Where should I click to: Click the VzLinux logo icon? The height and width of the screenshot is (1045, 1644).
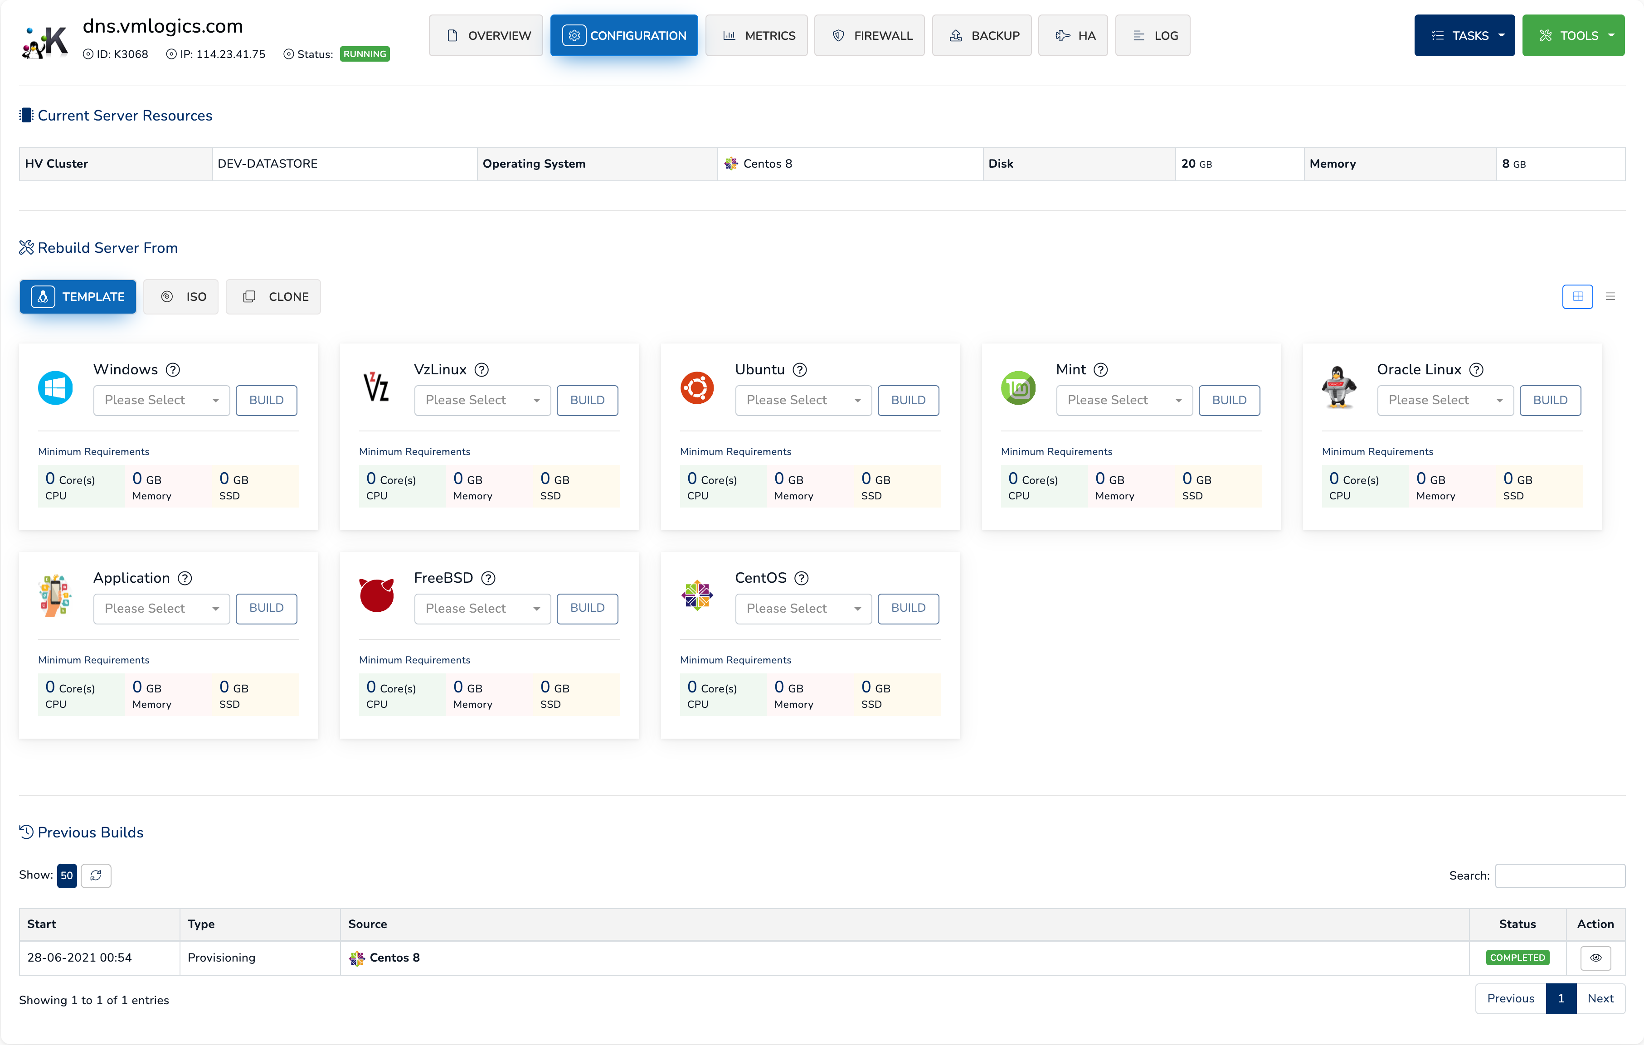tap(376, 388)
